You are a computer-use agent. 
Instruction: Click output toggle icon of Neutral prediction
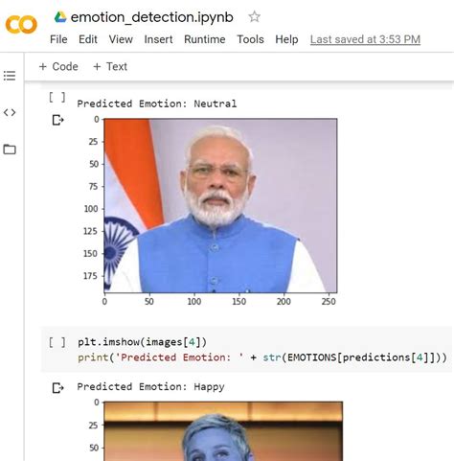[x=57, y=120]
